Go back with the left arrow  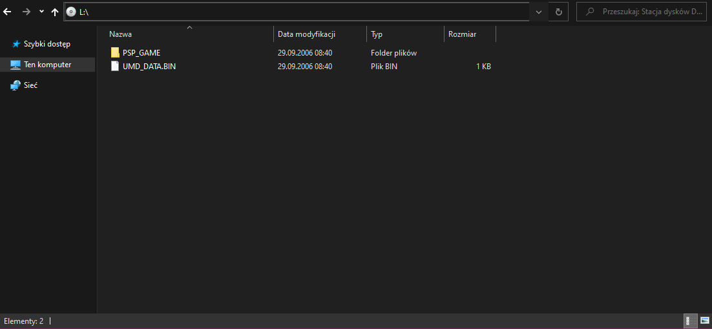tap(7, 12)
